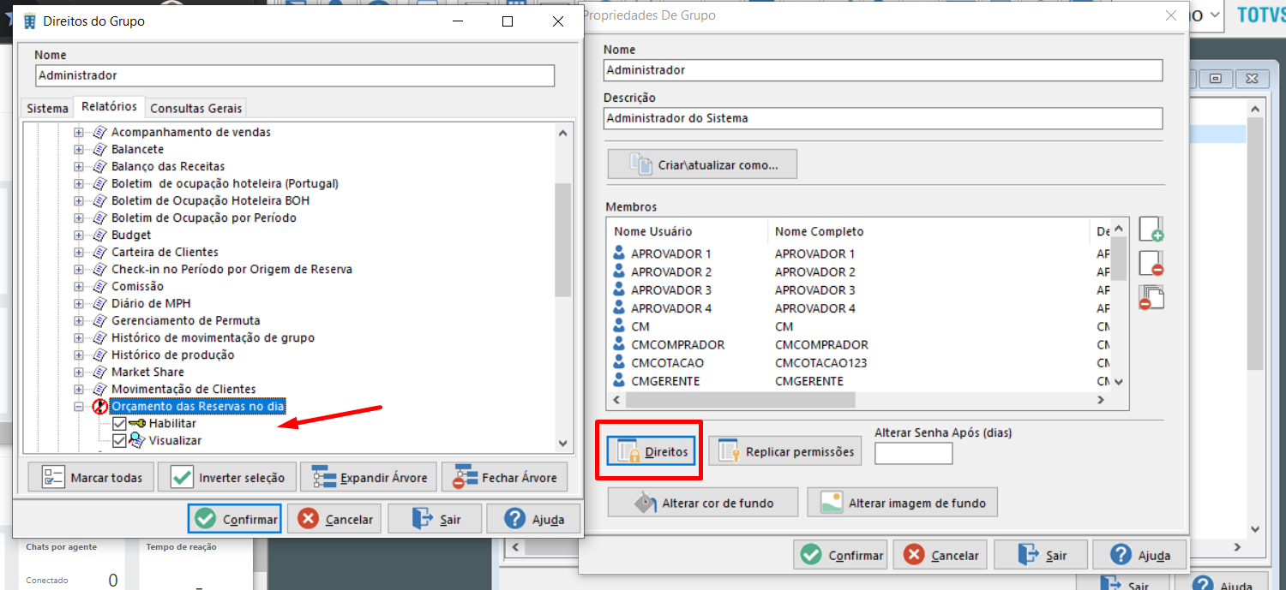Click the report icon beside Budget

pos(99,235)
